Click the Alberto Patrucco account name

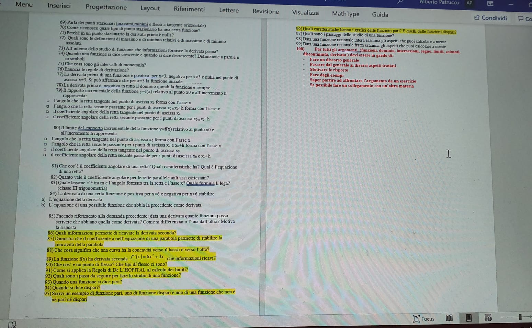pyautogui.click(x=439, y=2)
